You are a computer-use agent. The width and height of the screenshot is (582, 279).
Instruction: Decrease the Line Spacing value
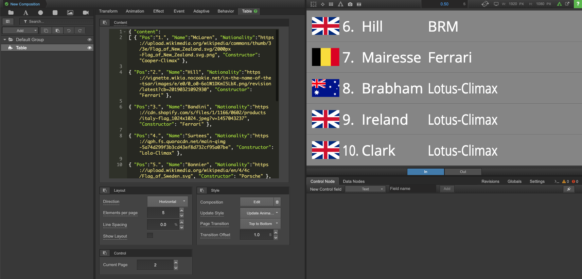(181, 227)
